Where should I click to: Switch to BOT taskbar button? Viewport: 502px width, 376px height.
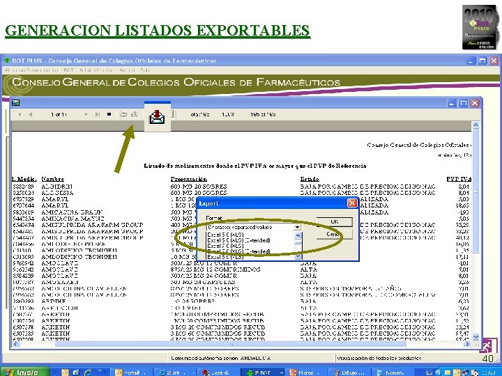tap(262, 372)
